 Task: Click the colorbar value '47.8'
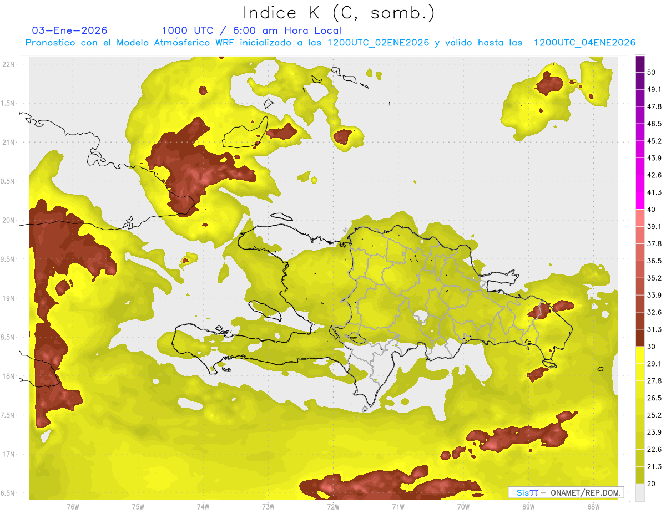[654, 106]
